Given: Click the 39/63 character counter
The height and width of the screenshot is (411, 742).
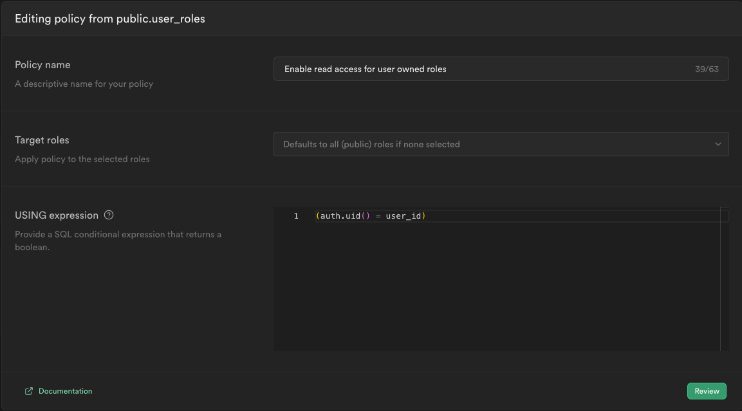Looking at the screenshot, I should 707,69.
